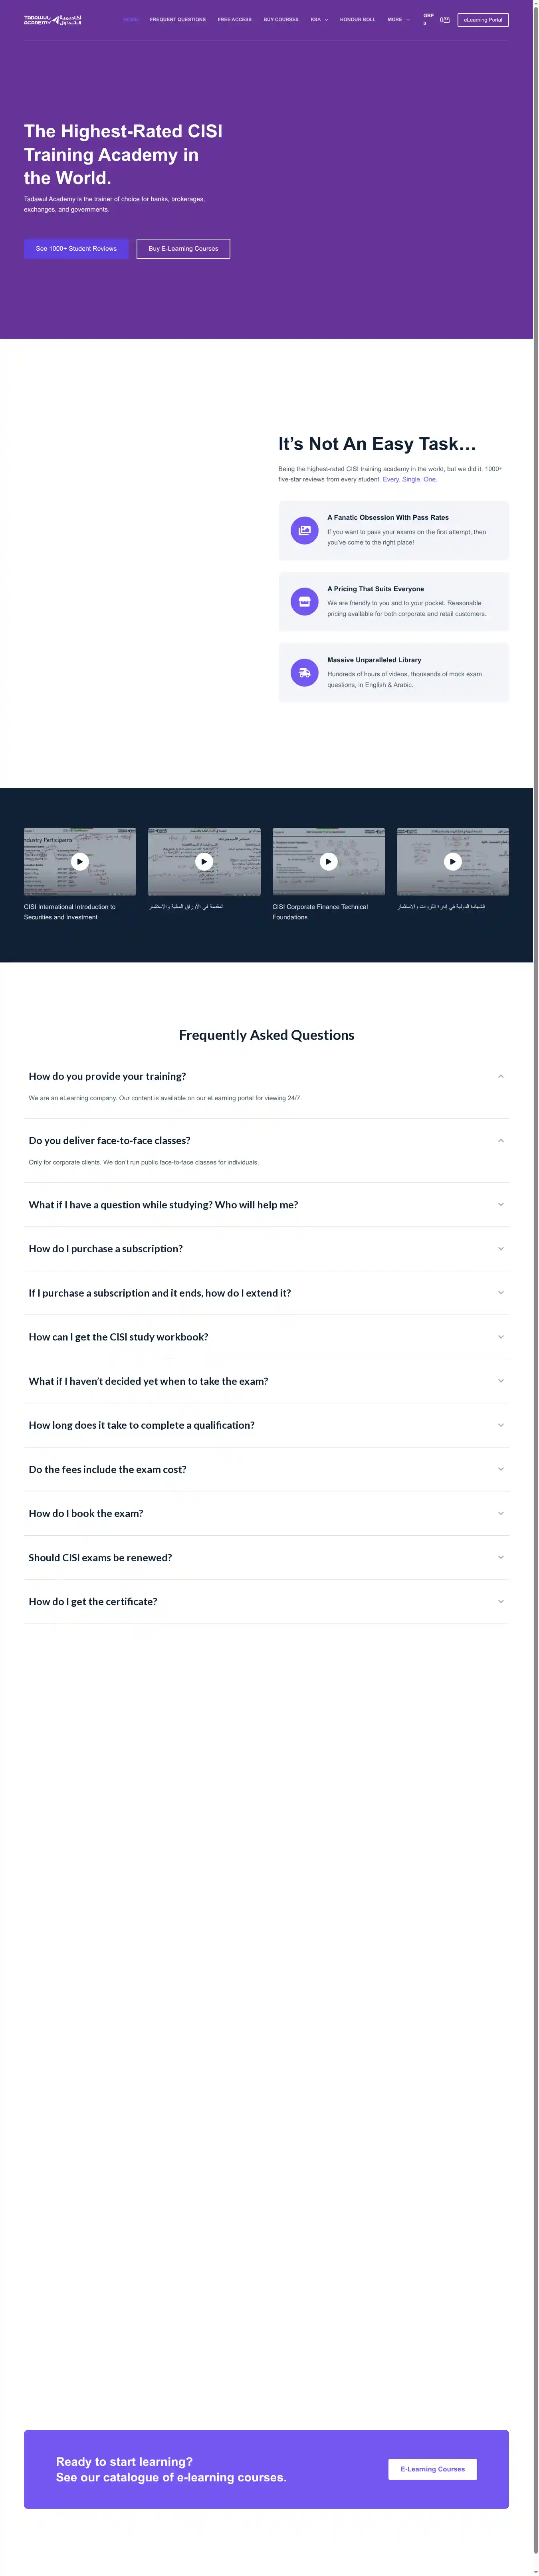Click the eLearning Portal button
The width and height of the screenshot is (539, 2576).
pos(483,20)
